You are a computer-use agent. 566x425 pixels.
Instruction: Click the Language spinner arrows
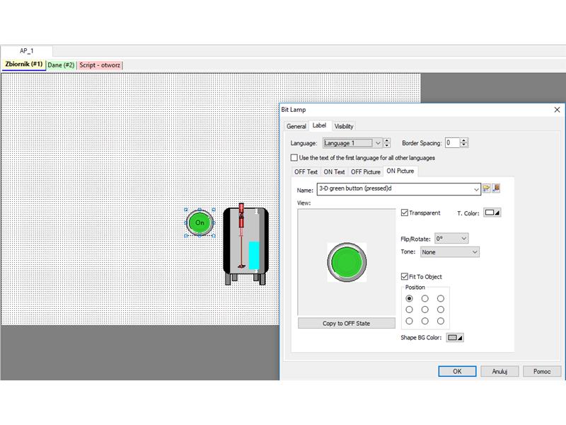[387, 143]
